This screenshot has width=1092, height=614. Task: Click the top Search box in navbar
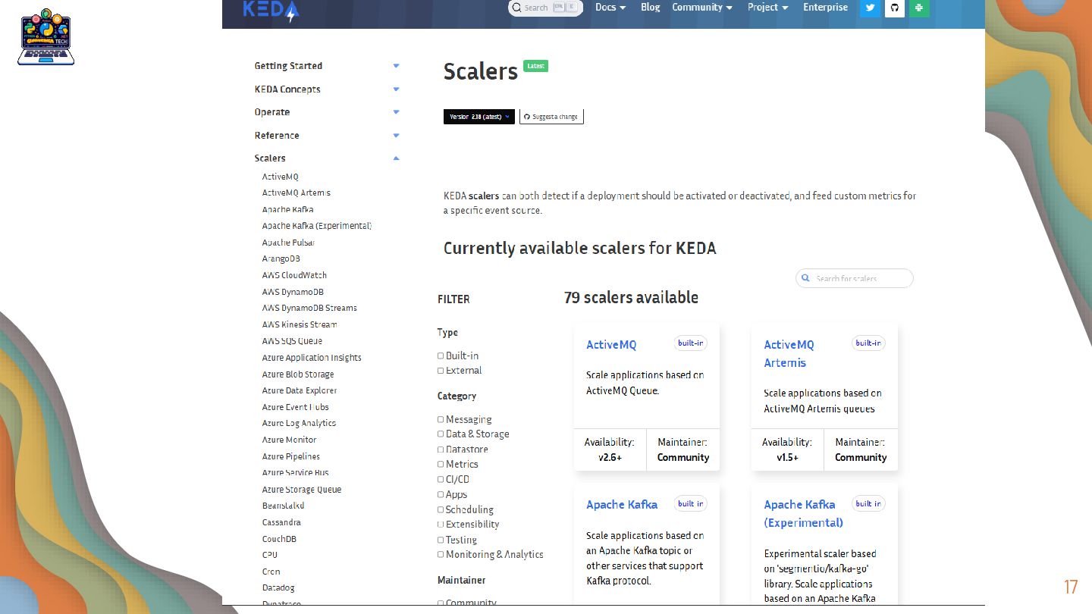546,8
